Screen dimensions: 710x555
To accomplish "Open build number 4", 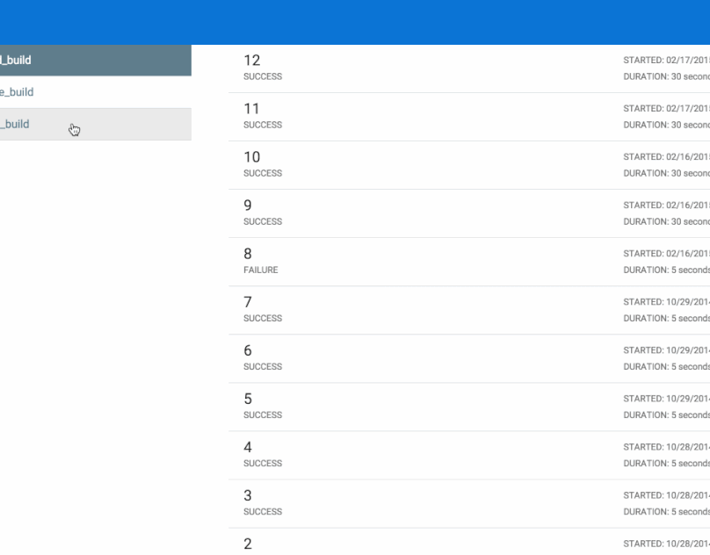I will coord(250,447).
